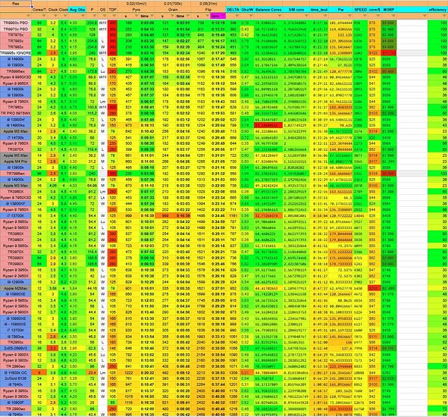Open the filter arrow for Grain time column

pos(188,16)
